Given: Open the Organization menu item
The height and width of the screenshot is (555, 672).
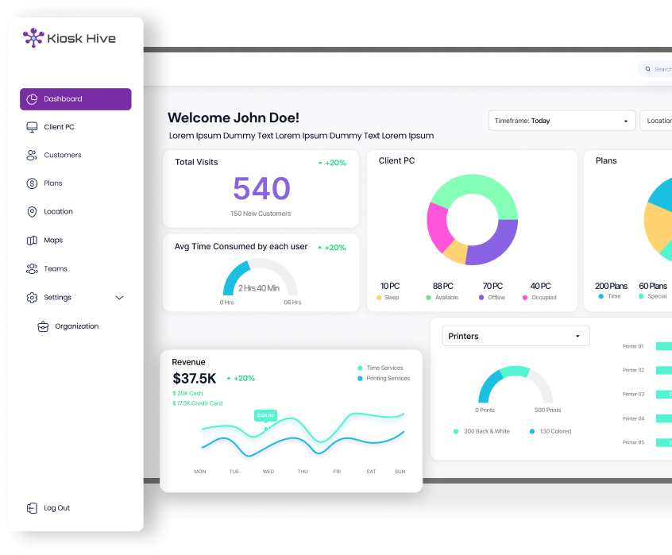Looking at the screenshot, I should click(x=76, y=326).
